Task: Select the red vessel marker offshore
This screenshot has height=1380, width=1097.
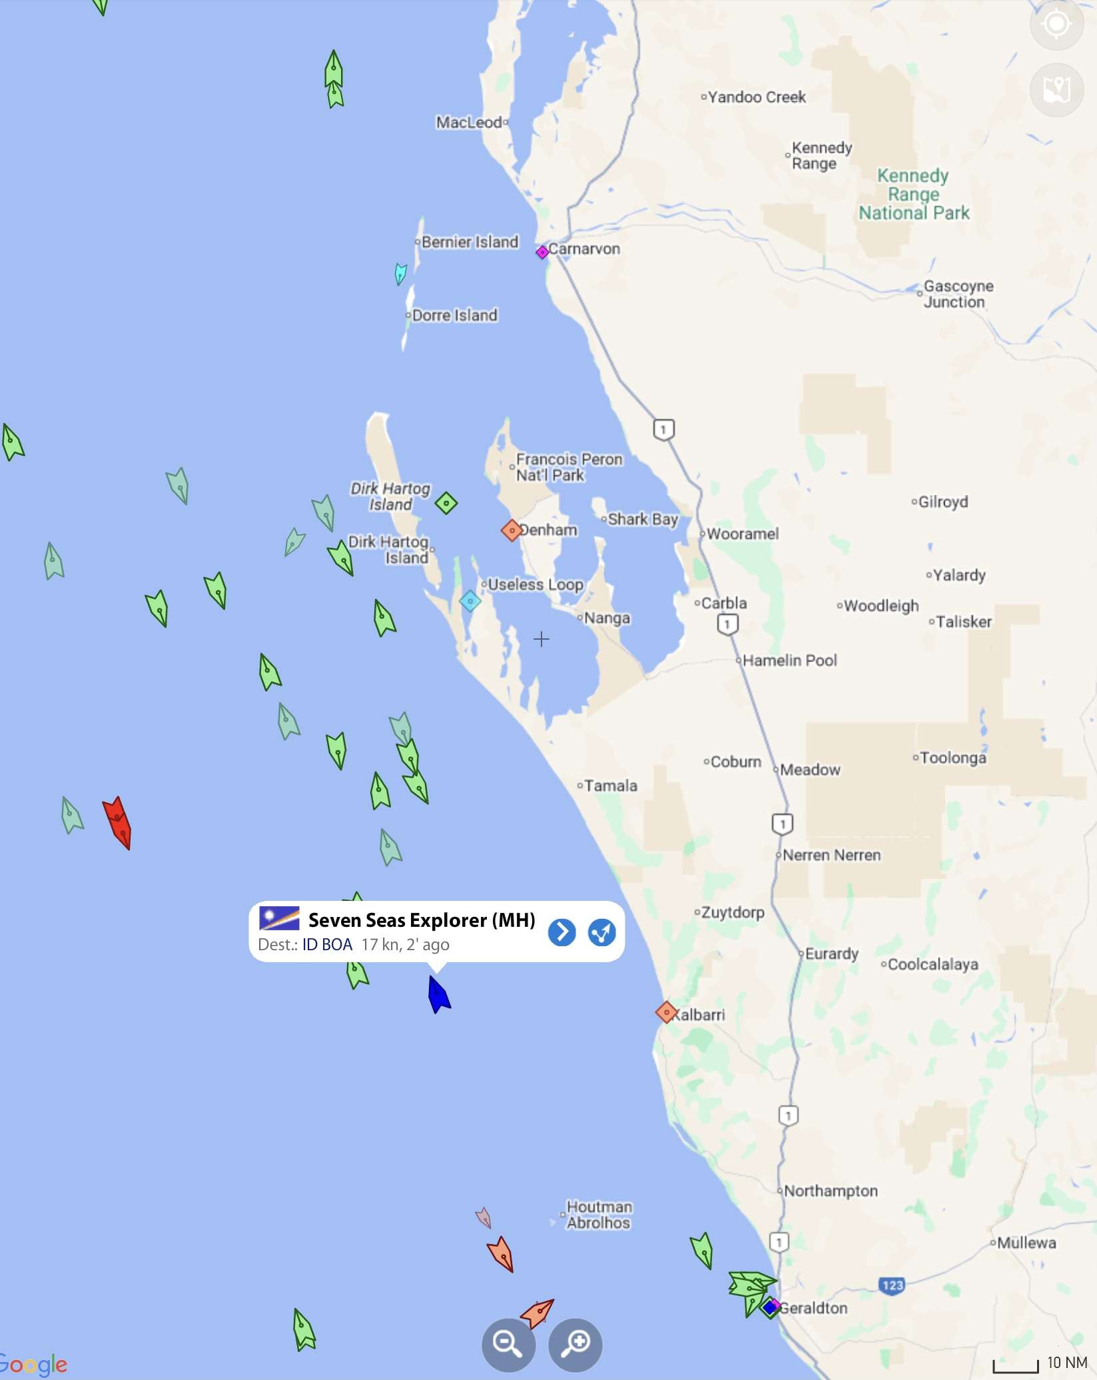Action: (x=118, y=822)
